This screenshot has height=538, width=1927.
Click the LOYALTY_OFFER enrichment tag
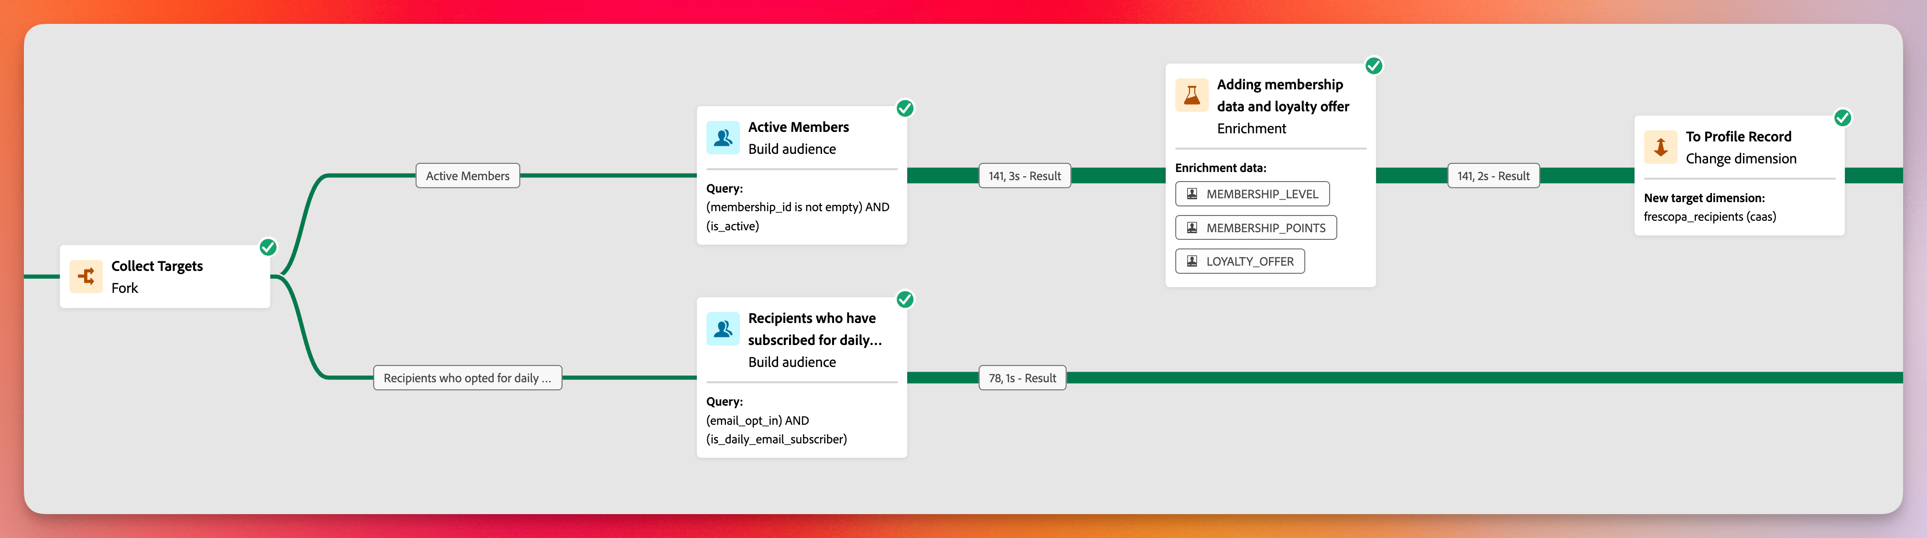[x=1240, y=261]
